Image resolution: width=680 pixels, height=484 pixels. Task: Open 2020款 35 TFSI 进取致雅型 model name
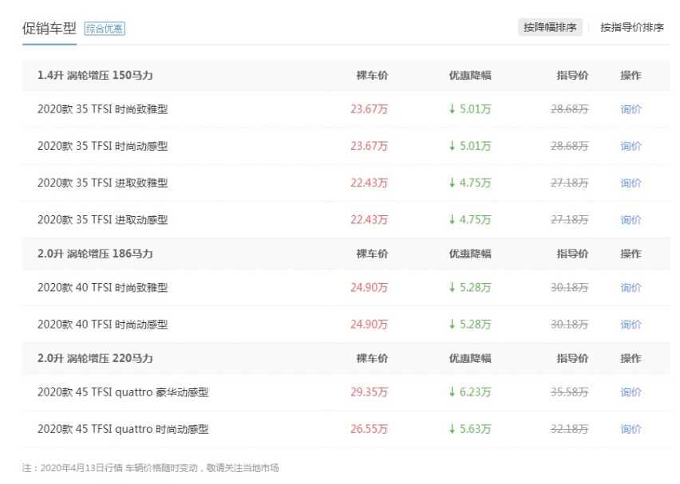tap(102, 183)
